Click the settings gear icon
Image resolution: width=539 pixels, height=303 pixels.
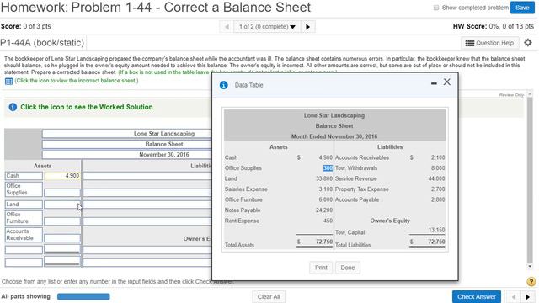[528, 43]
